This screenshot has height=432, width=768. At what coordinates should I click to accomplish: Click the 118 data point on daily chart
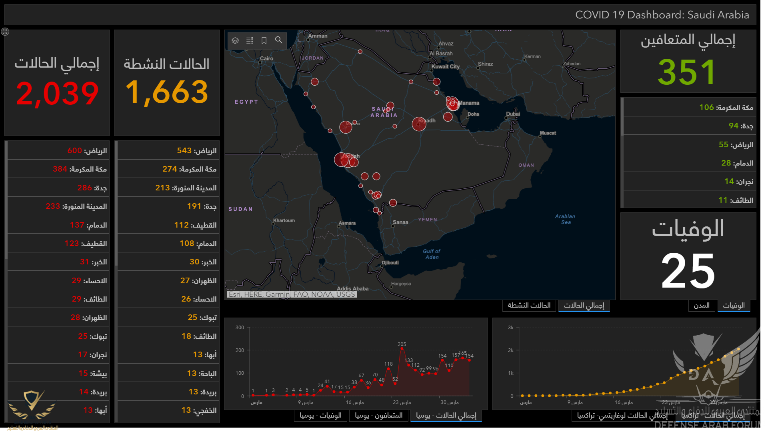pos(388,369)
